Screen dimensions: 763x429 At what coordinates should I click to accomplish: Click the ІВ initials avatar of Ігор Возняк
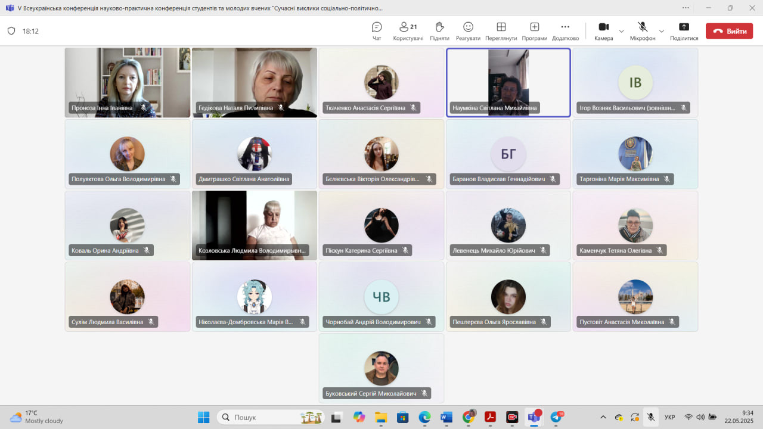click(x=635, y=82)
